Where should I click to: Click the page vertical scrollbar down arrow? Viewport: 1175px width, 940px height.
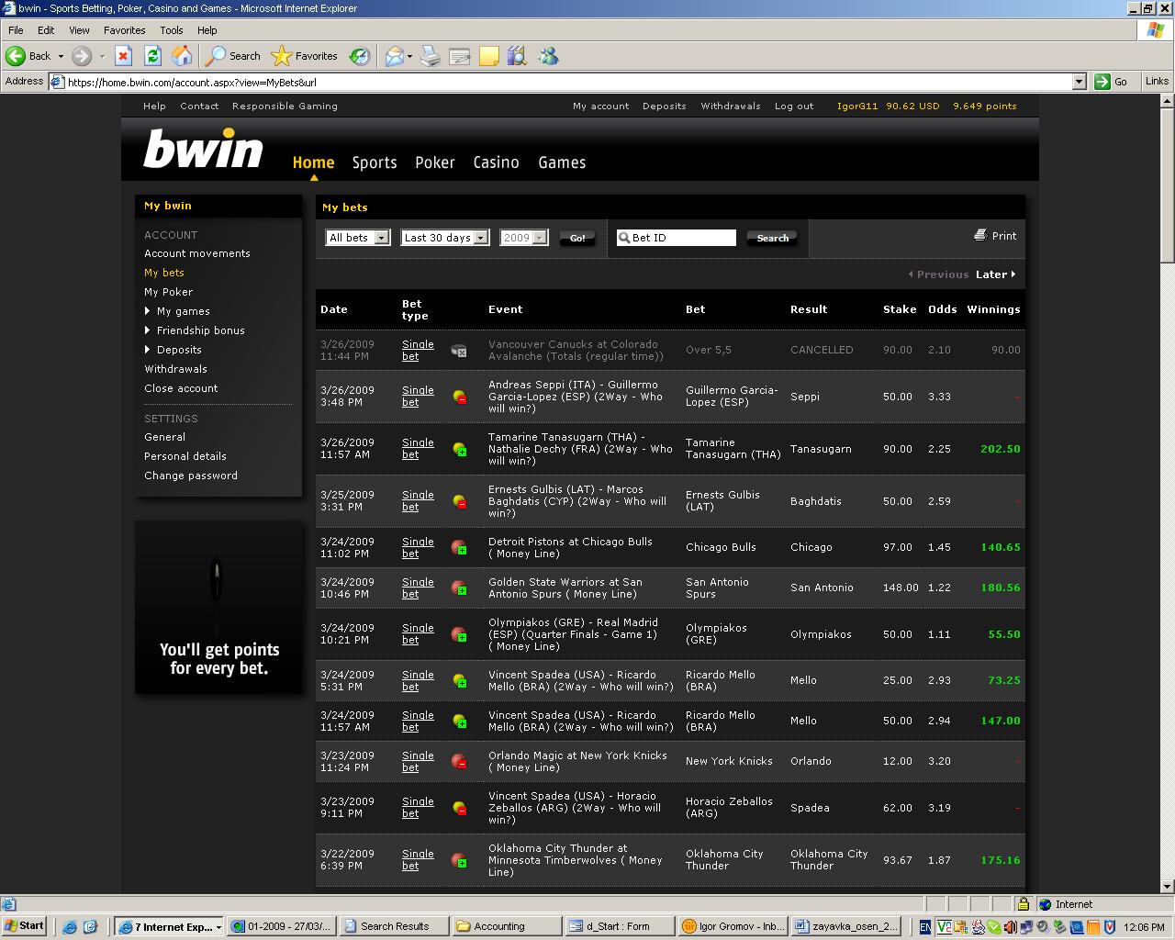1168,887
